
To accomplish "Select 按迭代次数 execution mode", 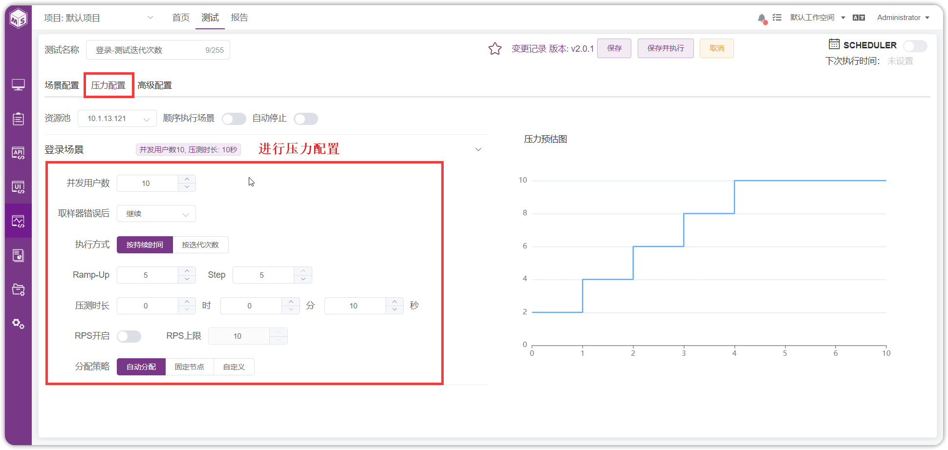I will pos(200,245).
